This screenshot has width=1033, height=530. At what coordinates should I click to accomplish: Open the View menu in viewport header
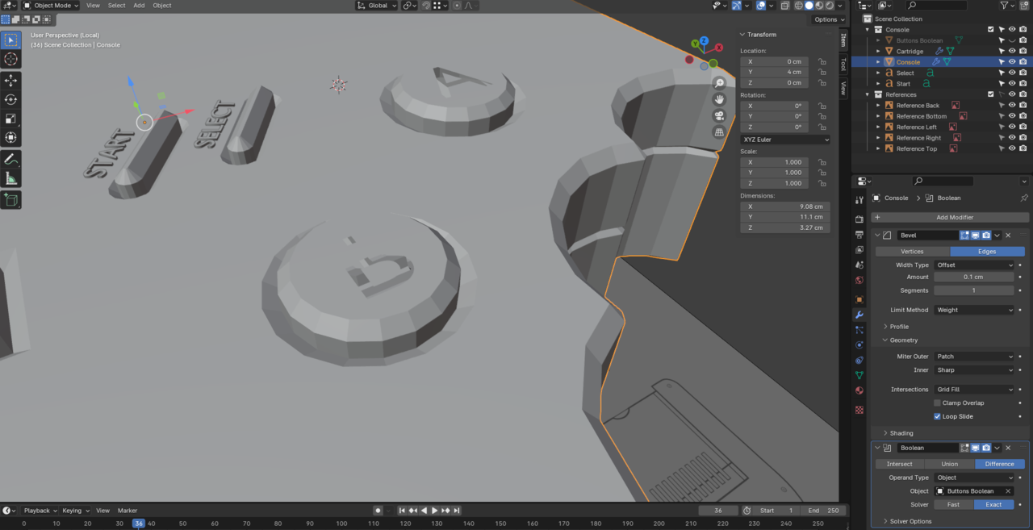click(93, 6)
